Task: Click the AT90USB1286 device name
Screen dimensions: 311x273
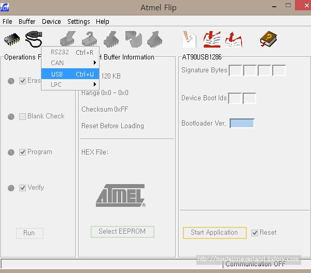Action: [x=202, y=57]
